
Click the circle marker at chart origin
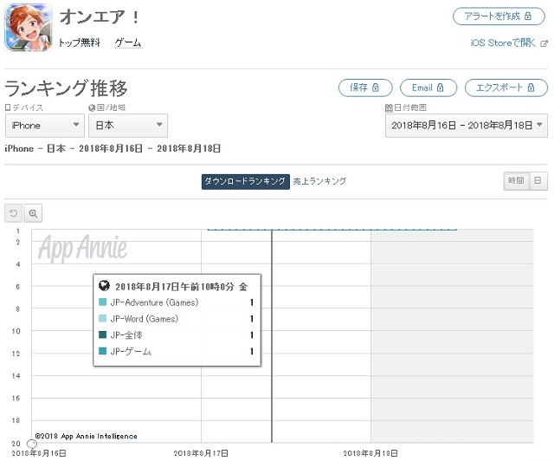pyautogui.click(x=32, y=444)
